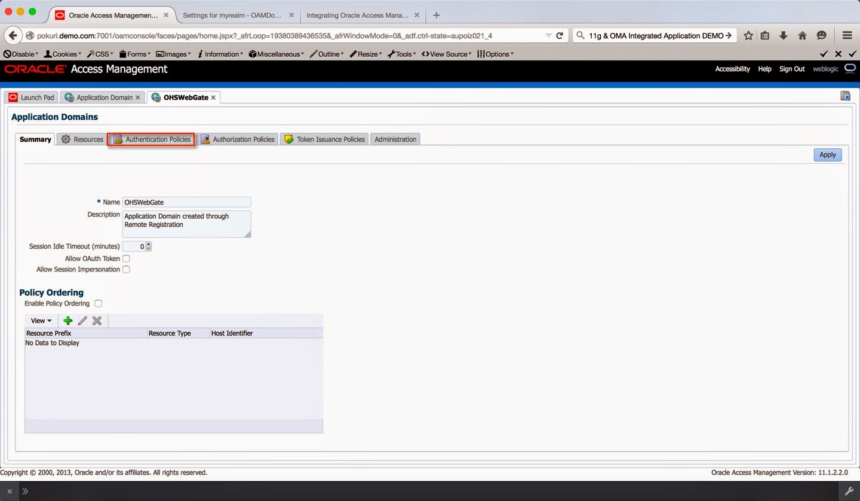Image resolution: width=860 pixels, height=501 pixels.
Task: Close bottom developer bar with X
Action: coord(10,491)
